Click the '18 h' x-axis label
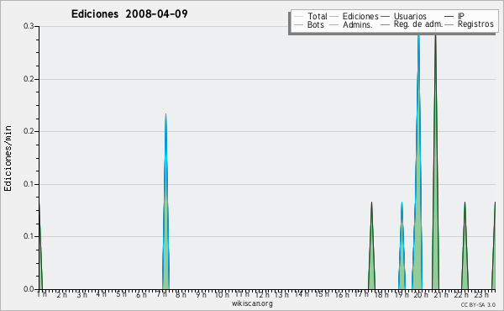This screenshot has height=311, width=504. pos(381,294)
